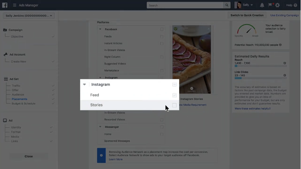Select Format under Ad
This screenshot has height=169, width=301.
[16, 132]
